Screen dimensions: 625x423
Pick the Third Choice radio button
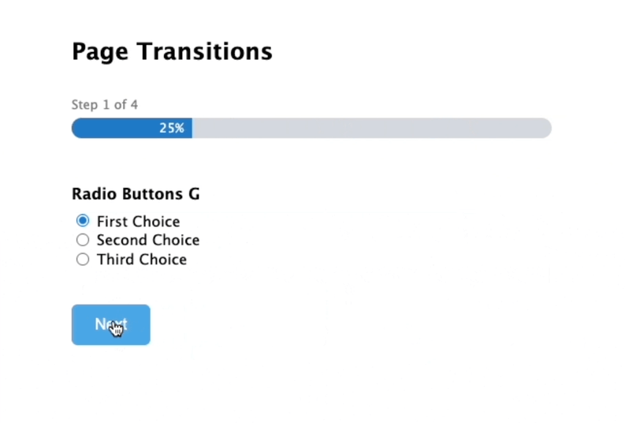83,260
